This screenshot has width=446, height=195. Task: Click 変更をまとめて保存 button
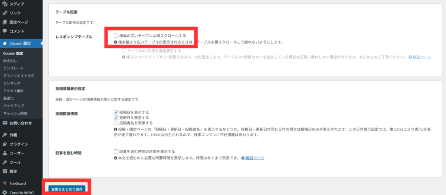pyautogui.click(x=67, y=189)
